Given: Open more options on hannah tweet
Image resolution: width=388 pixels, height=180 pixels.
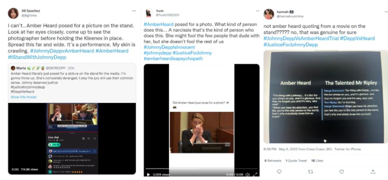Looking at the screenshot, I should point(386,11).
